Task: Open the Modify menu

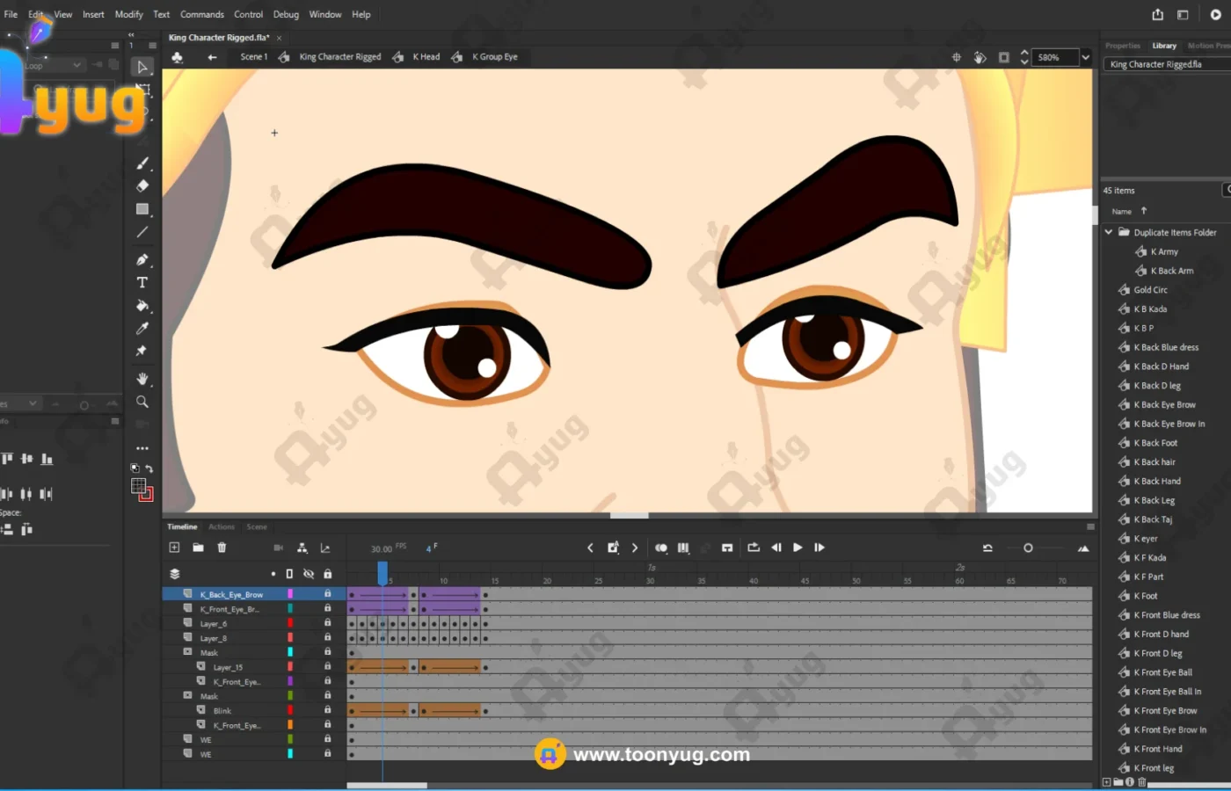Action: (128, 14)
